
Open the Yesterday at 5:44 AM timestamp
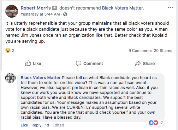40,14
